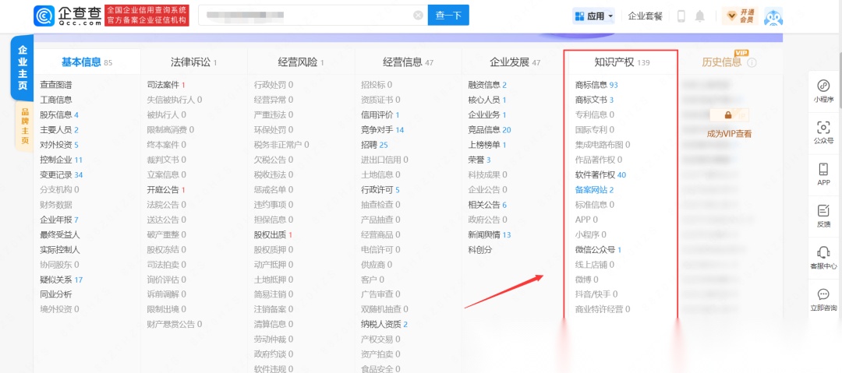Open 新闻舆情 13
The image size is (842, 373).
pos(489,234)
